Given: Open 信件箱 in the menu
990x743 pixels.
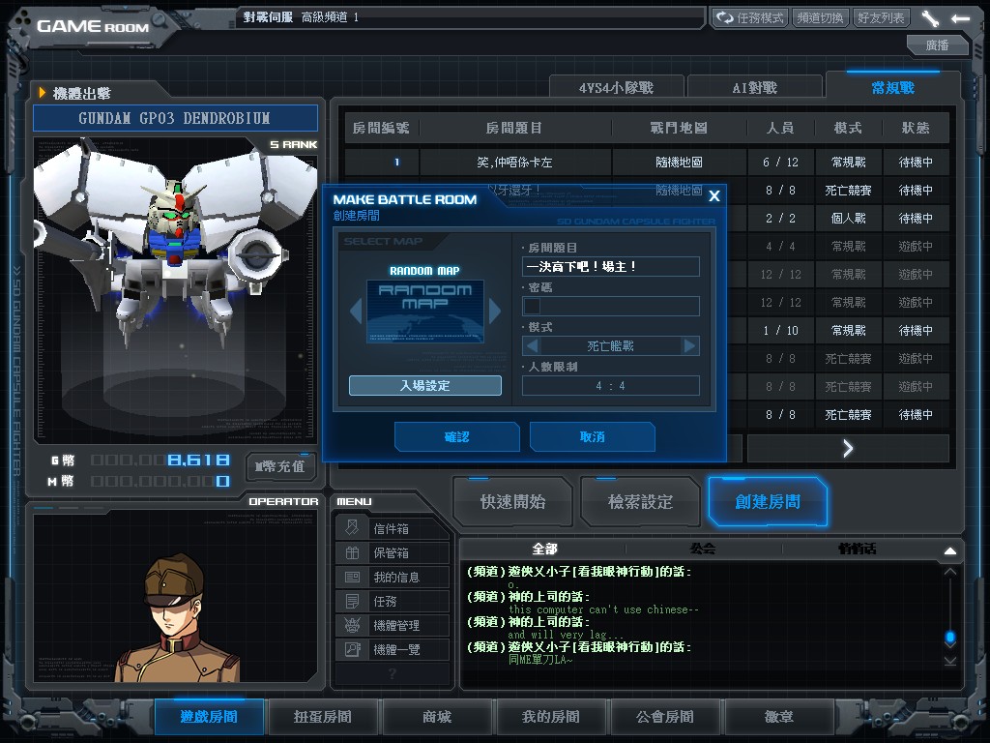Looking at the screenshot, I should click(393, 528).
